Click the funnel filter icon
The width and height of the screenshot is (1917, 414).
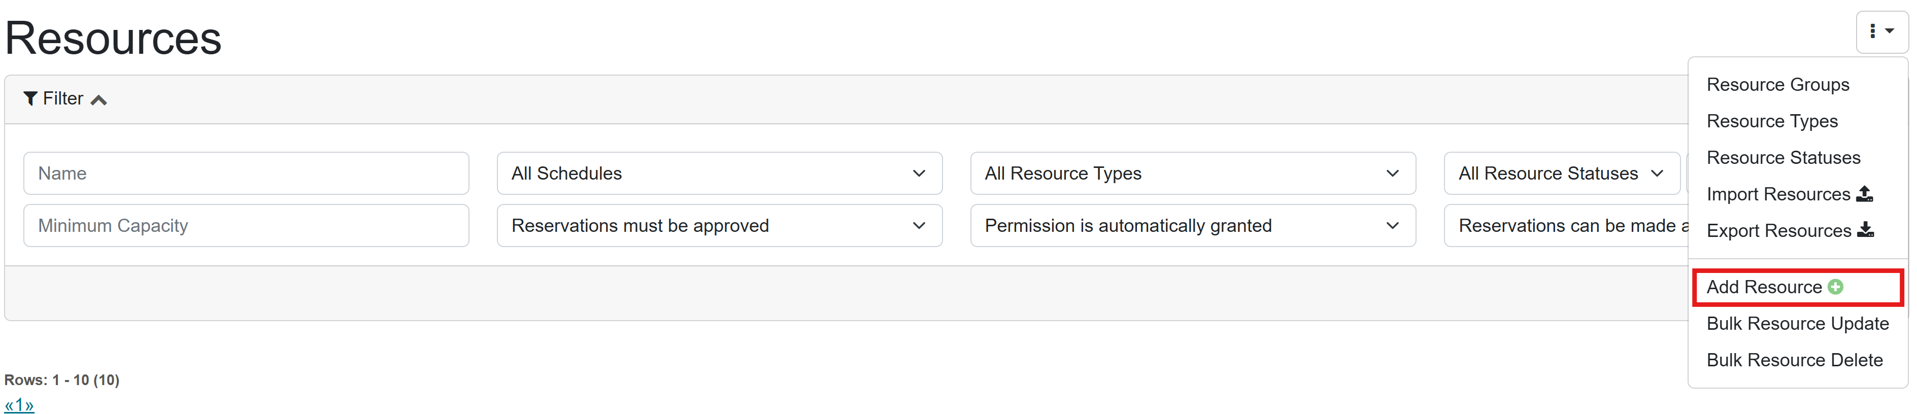tap(30, 99)
